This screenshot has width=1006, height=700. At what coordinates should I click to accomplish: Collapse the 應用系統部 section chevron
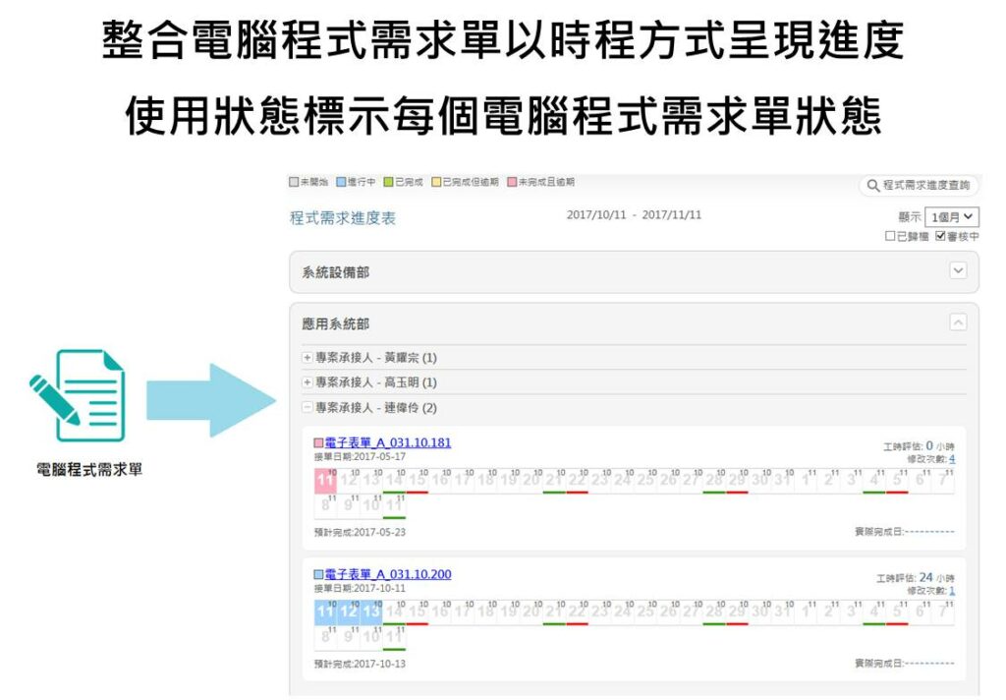[958, 322]
